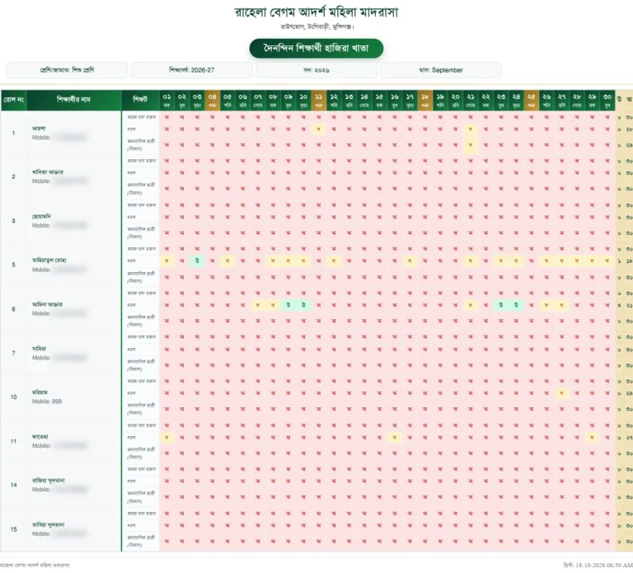The width and height of the screenshot is (633, 573).
Task: Click roll 6's green cell on day 09
Action: tap(288, 305)
